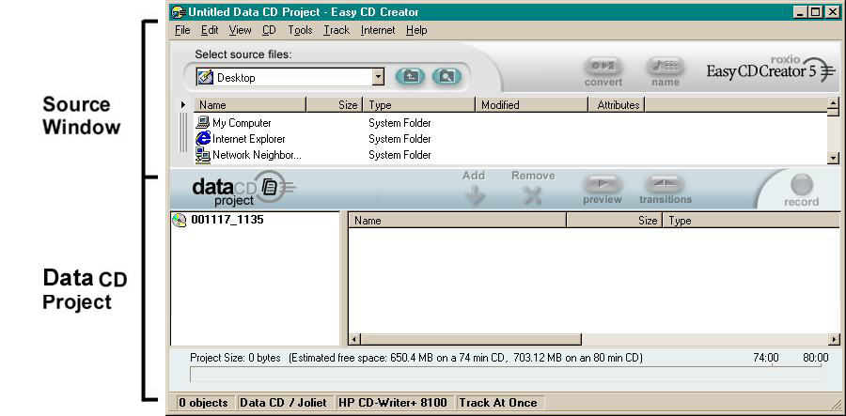Click the round record button
846x416 pixels.
pos(802,185)
